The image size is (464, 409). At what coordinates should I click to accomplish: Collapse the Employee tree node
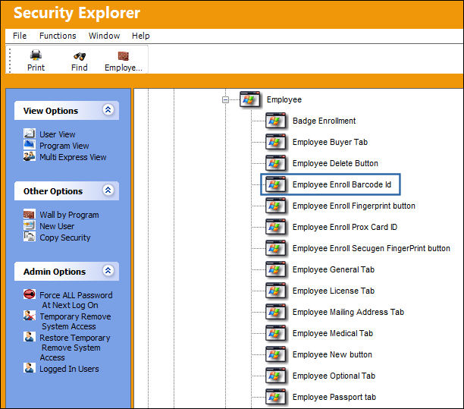coord(225,100)
